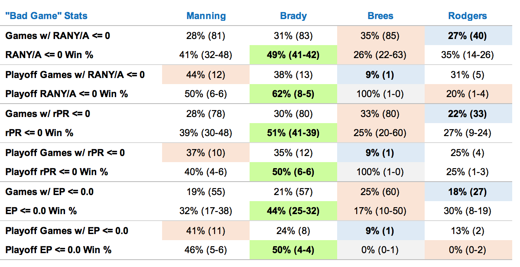Click the Brady column header
520x267 pixels.
[293, 16]
